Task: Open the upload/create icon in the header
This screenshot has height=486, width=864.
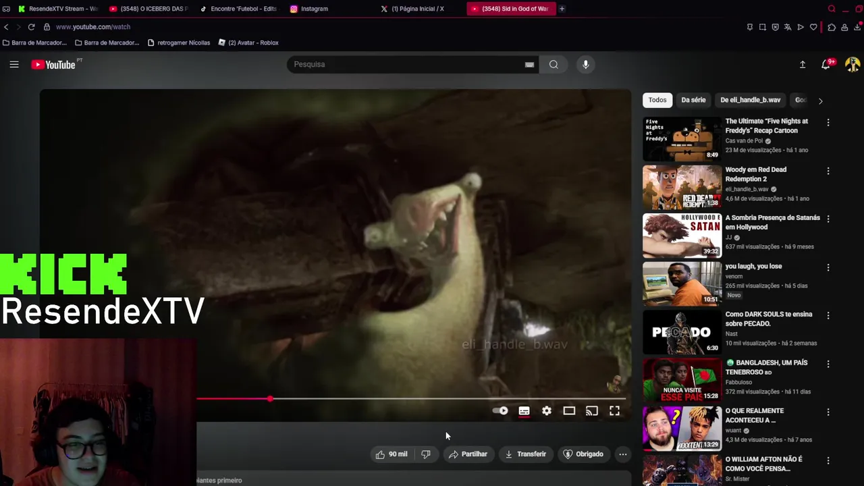Action: point(803,64)
